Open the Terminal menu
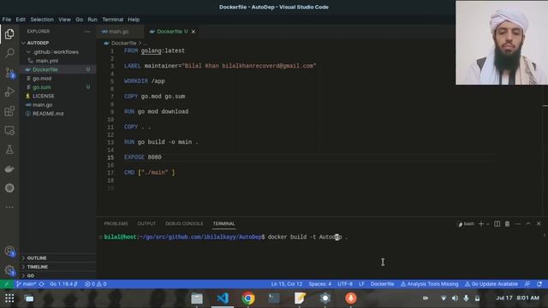 [x=112, y=20]
